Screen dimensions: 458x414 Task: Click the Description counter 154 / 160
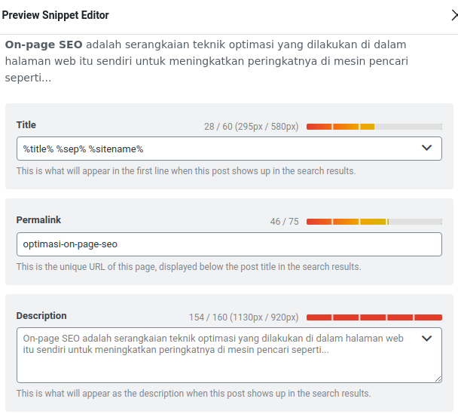[x=244, y=317]
